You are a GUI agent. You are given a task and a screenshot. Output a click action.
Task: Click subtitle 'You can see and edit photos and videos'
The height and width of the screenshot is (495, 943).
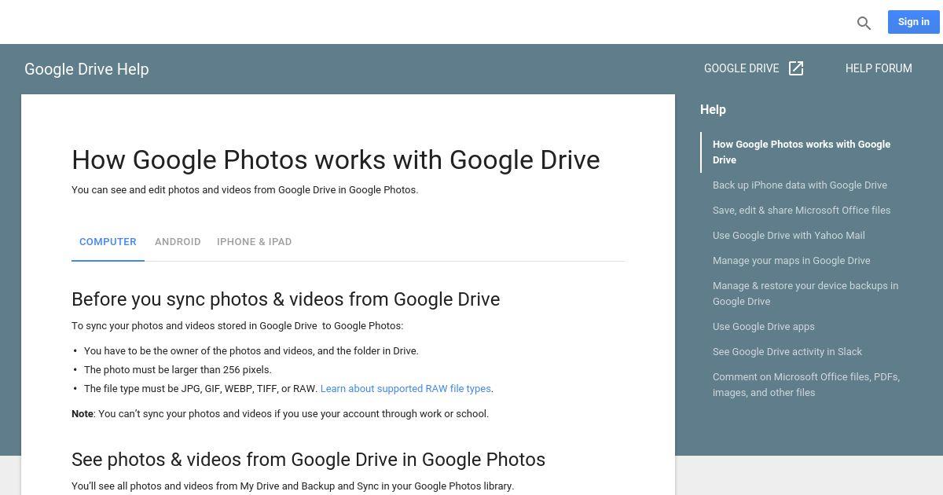click(244, 190)
